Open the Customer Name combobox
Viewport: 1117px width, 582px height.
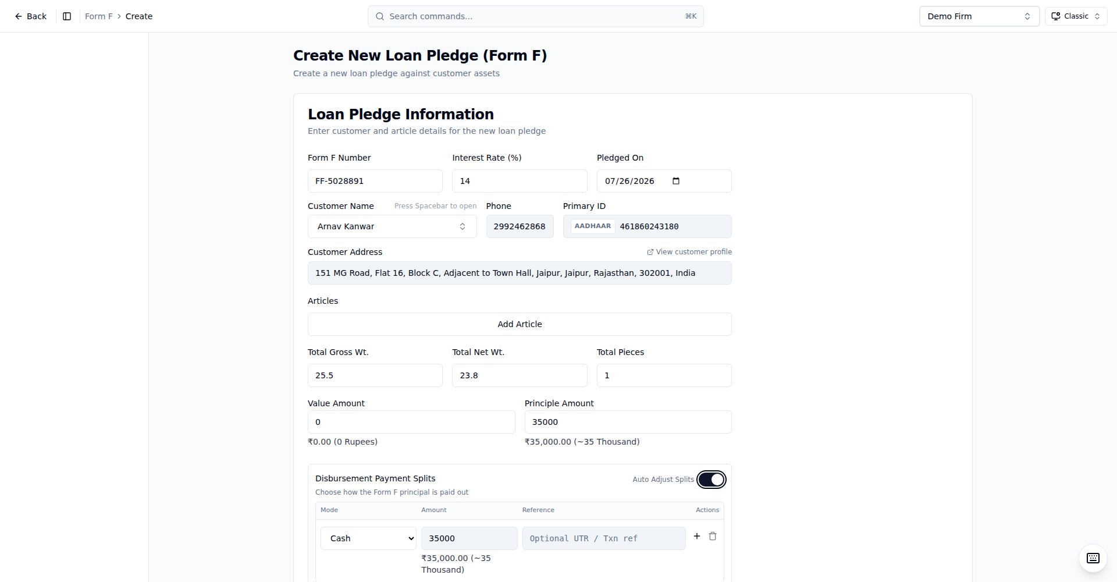392,226
